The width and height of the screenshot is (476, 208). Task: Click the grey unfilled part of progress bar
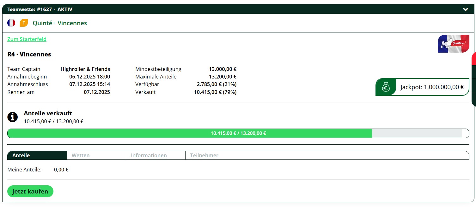pyautogui.click(x=417, y=133)
